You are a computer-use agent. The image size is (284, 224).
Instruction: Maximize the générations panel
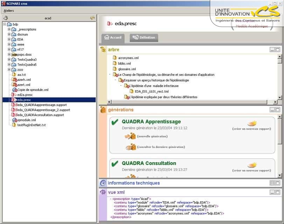click(278, 110)
